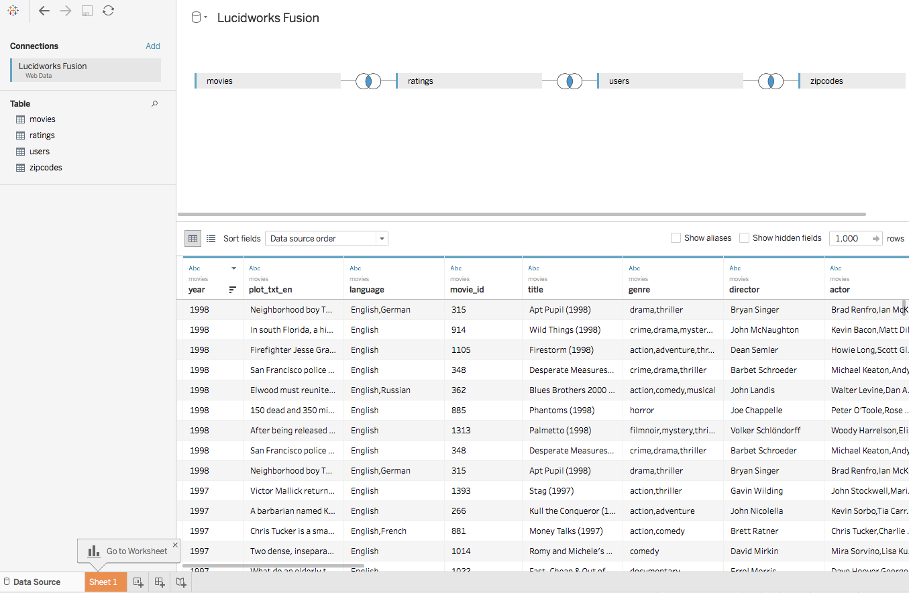
Task: Click the forward arrow icon
Action: (x=66, y=11)
